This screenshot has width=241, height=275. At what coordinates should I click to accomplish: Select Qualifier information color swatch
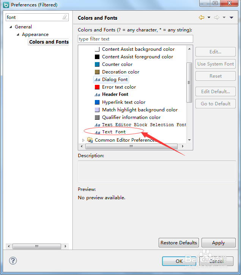[x=97, y=117]
